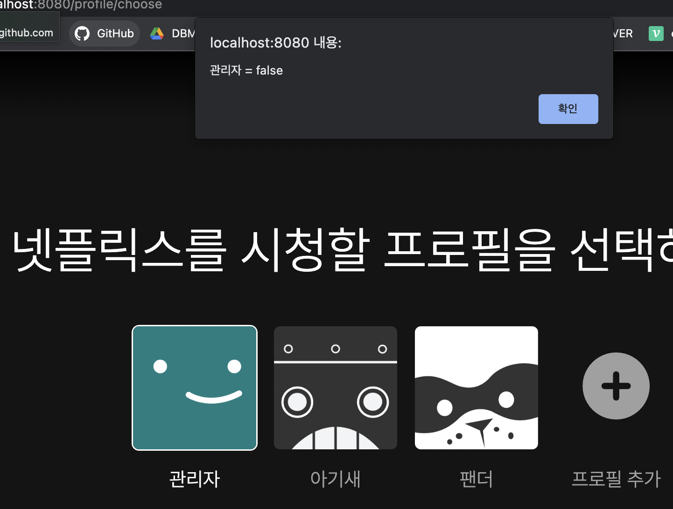Click the localhost:8080 내용 dialog title
The height and width of the screenshot is (509, 673).
click(276, 43)
